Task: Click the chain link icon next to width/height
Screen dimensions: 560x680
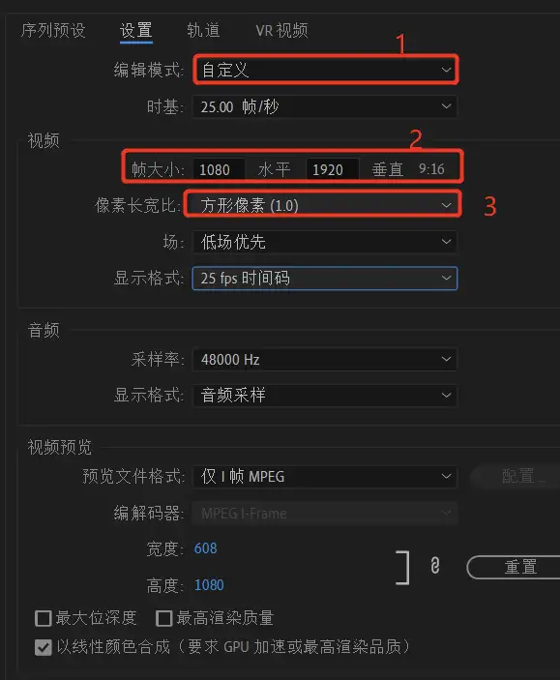Action: pos(435,566)
